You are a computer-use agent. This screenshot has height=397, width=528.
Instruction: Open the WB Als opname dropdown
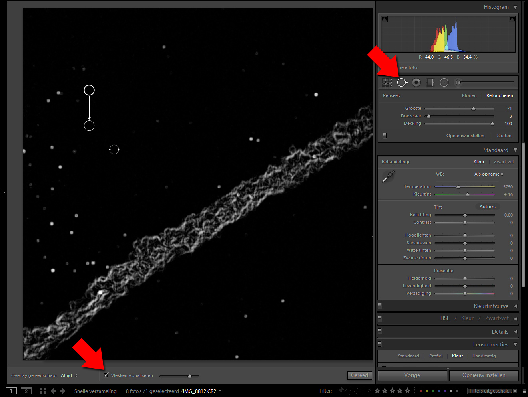(x=488, y=174)
